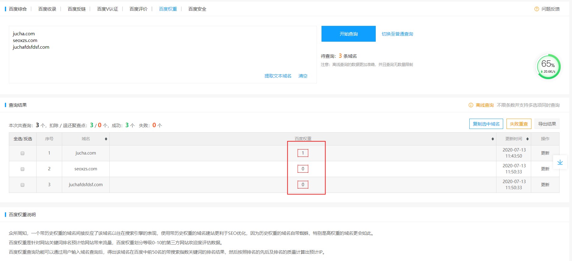Check the jucha.com row checkbox

tap(23, 153)
